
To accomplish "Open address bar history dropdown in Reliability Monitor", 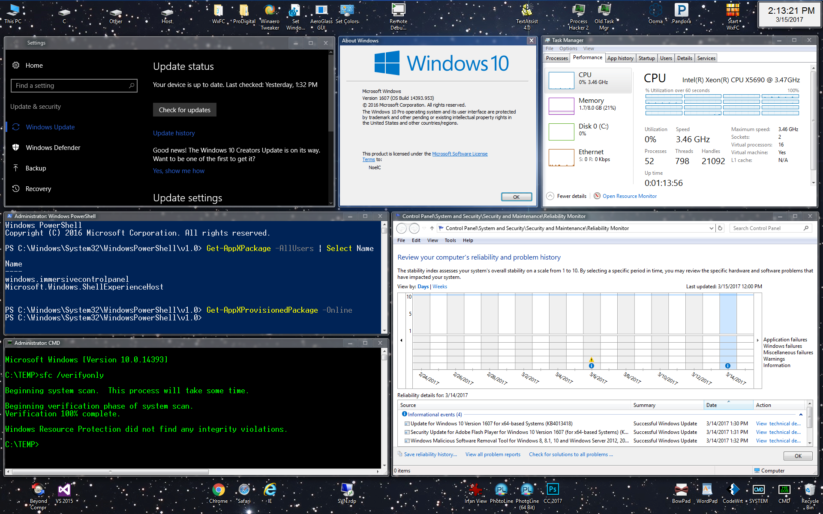I will 711,228.
